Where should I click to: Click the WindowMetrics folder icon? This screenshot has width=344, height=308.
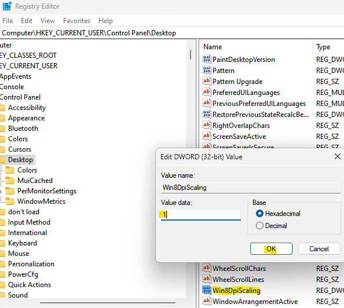point(10,201)
